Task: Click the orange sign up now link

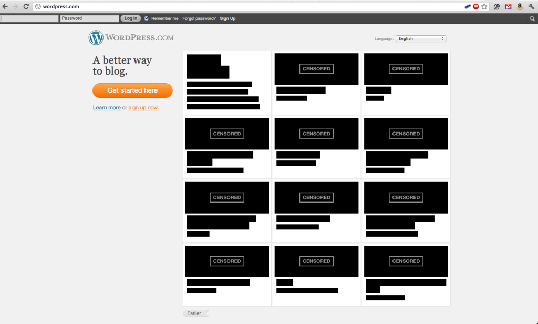Action: [x=144, y=107]
